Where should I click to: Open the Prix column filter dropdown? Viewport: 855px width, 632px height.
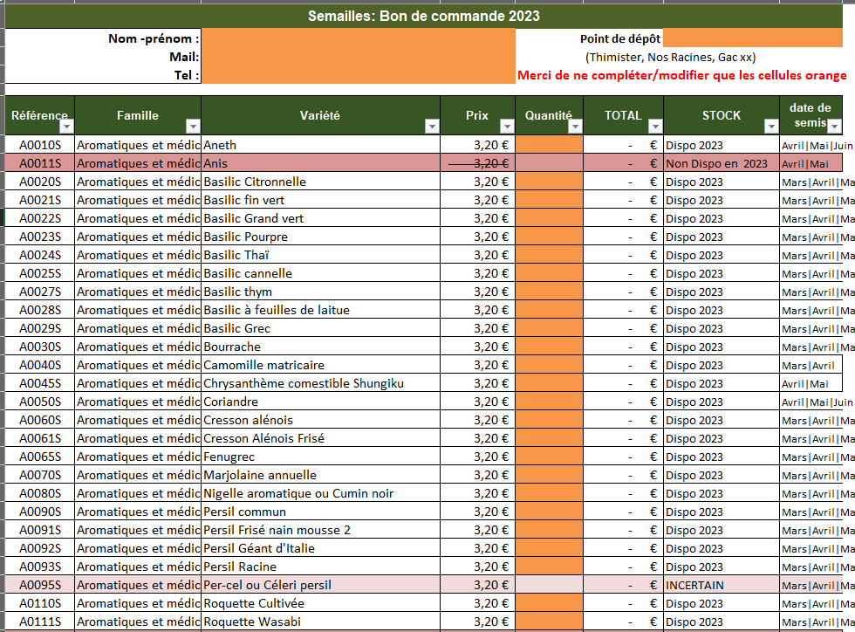pyautogui.click(x=507, y=127)
